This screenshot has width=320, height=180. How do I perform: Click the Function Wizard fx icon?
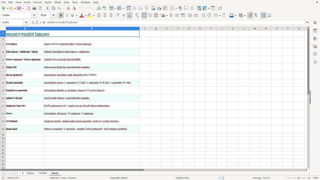33,22
